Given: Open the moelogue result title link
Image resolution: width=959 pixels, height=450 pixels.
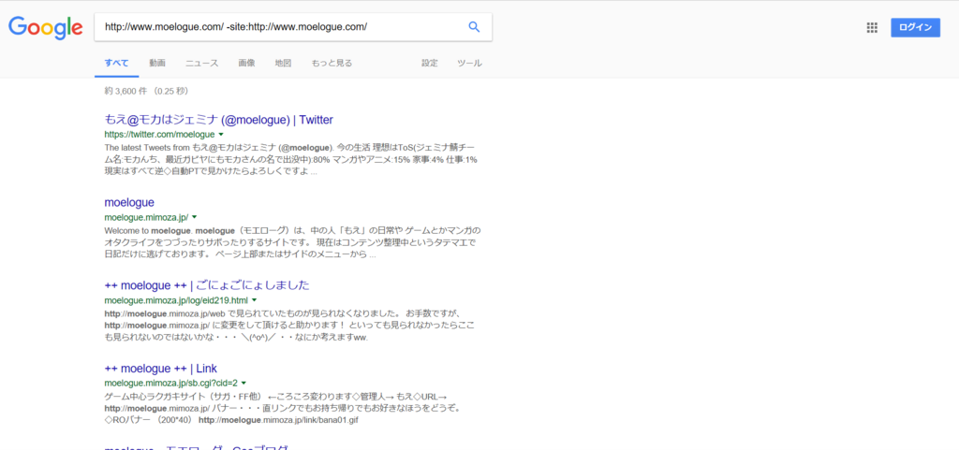Looking at the screenshot, I should point(129,202).
